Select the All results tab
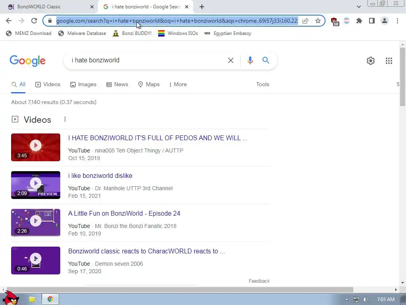 coord(18,85)
